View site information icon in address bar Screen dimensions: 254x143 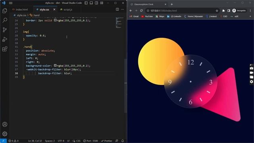(148, 11)
